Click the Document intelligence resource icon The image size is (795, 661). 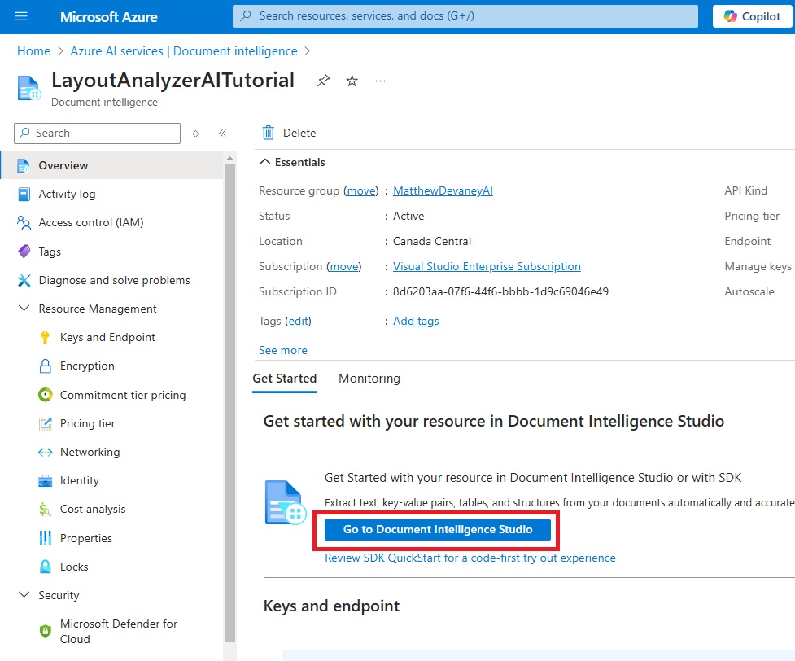tap(29, 88)
